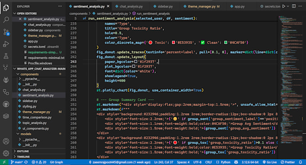Open the Accounts icon

[x=6, y=141]
